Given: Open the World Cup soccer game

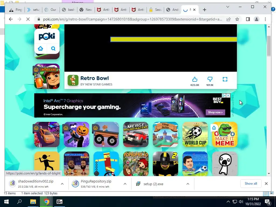Looking at the screenshot, I should point(195,134).
